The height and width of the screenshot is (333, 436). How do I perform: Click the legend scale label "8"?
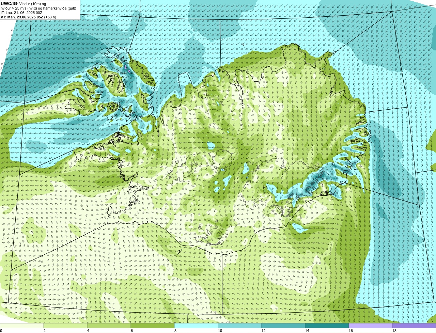tap(175, 331)
